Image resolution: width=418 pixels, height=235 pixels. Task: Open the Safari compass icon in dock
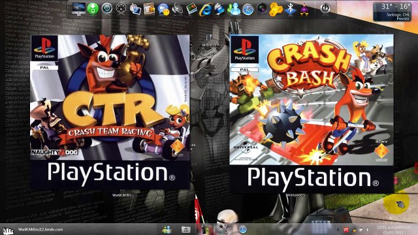248,9
